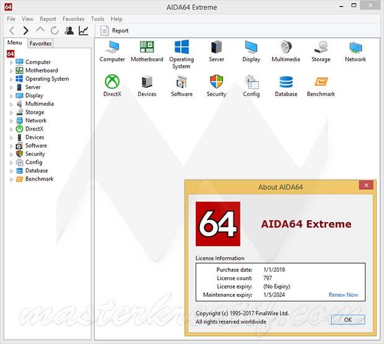Viewport: 384px width, 344px height.
Task: Click the Report toolbar button
Action: click(115, 30)
